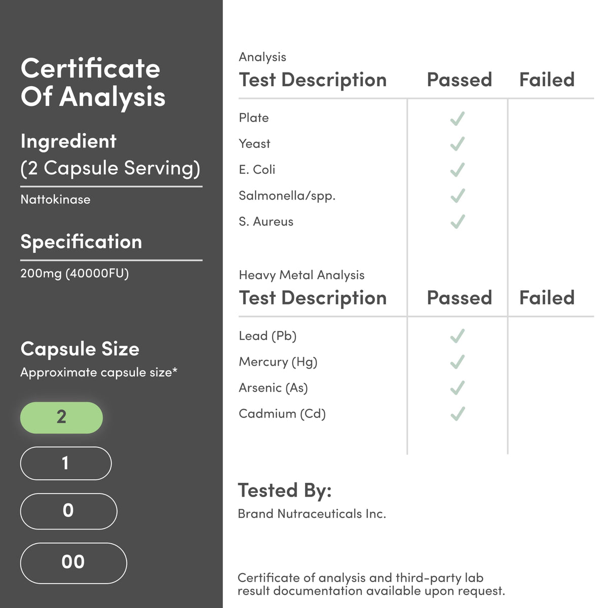The width and height of the screenshot is (608, 608).
Task: Click the Passed column header in Heavy Metal table
Action: (459, 297)
